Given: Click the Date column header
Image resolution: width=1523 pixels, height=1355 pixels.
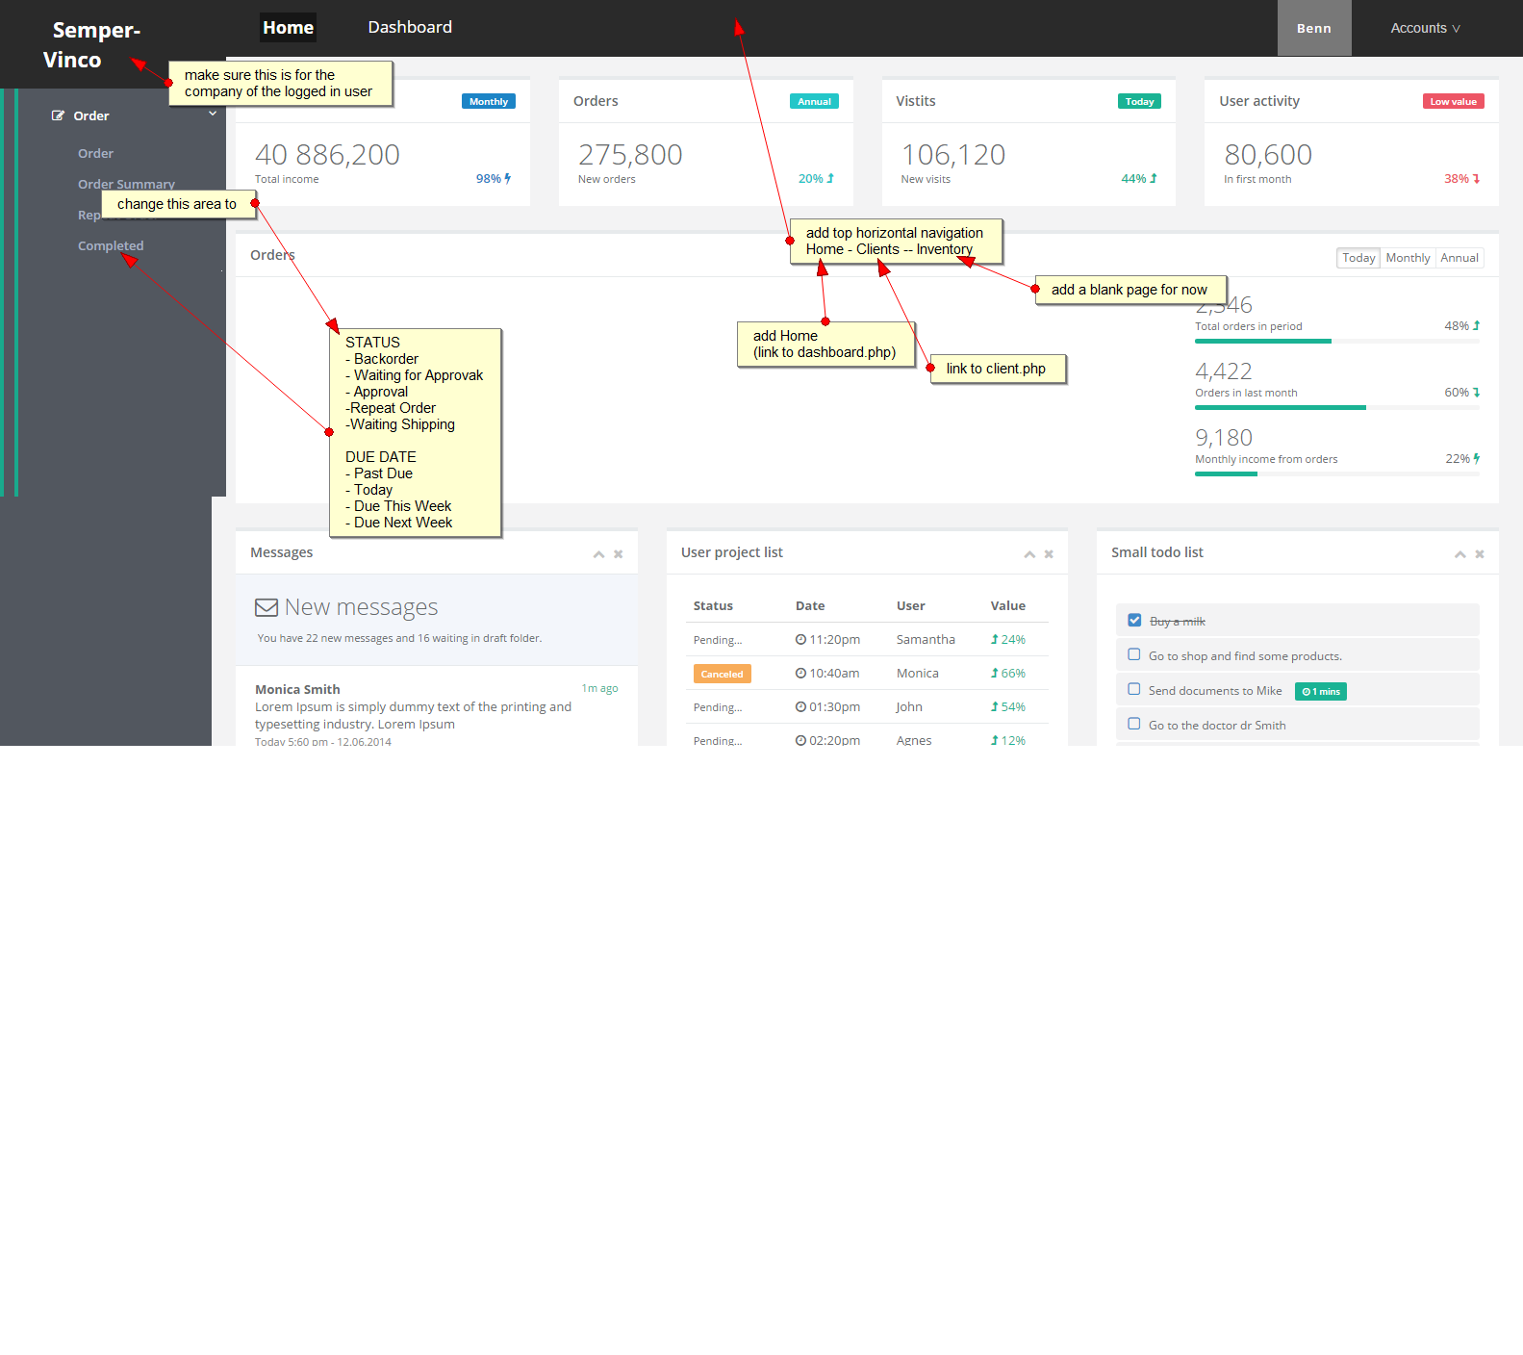Looking at the screenshot, I should [810, 605].
